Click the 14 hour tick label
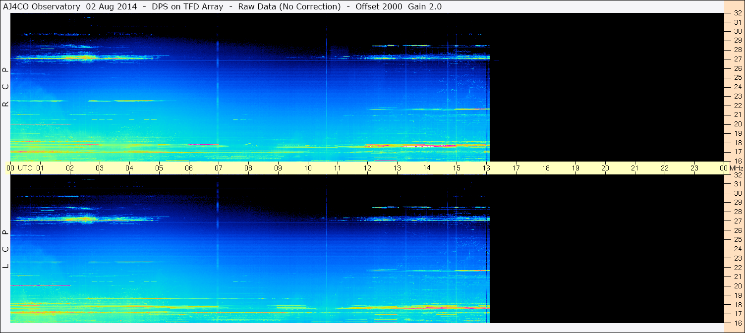 (427, 168)
